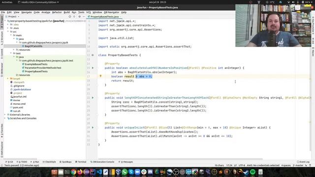Image resolution: width=315 pixels, height=177 pixels.
Task: Hide the Project tool window with minus icon
Action: pos(84,17)
